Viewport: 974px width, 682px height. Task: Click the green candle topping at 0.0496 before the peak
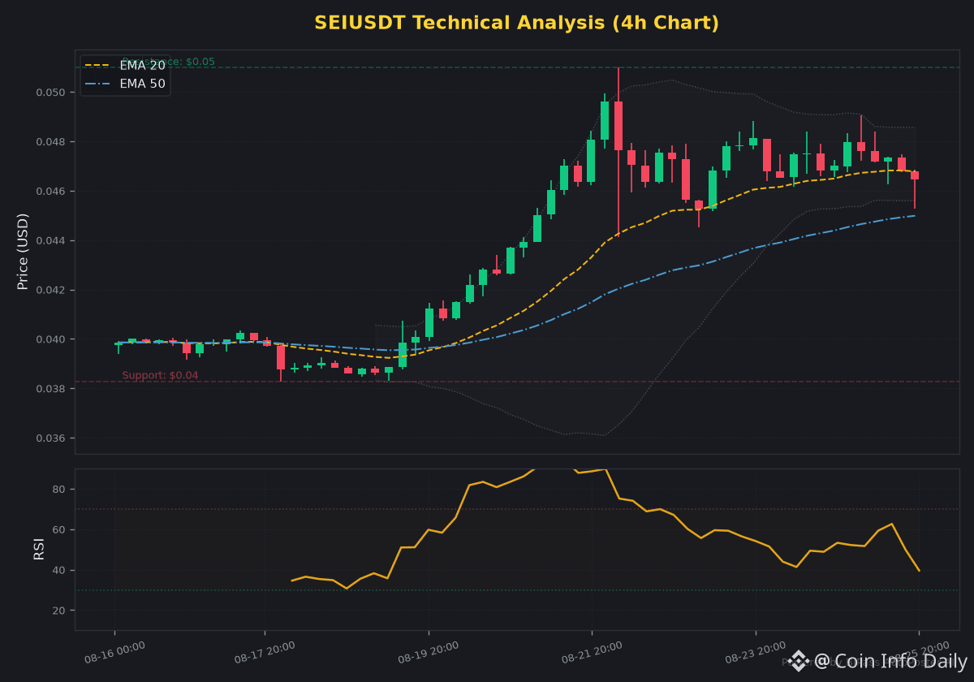coord(605,120)
